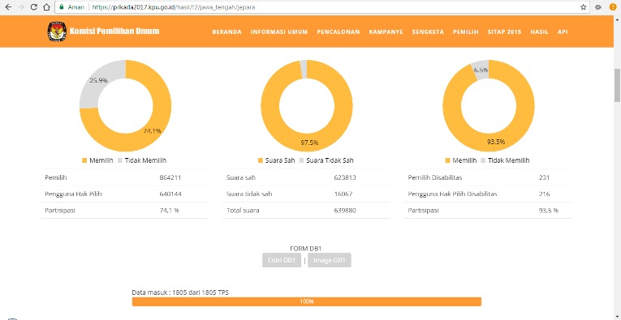Toggle the Tidak Memilih legend in the disability turnout chart
The width and height of the screenshot is (621, 320).
(x=505, y=160)
